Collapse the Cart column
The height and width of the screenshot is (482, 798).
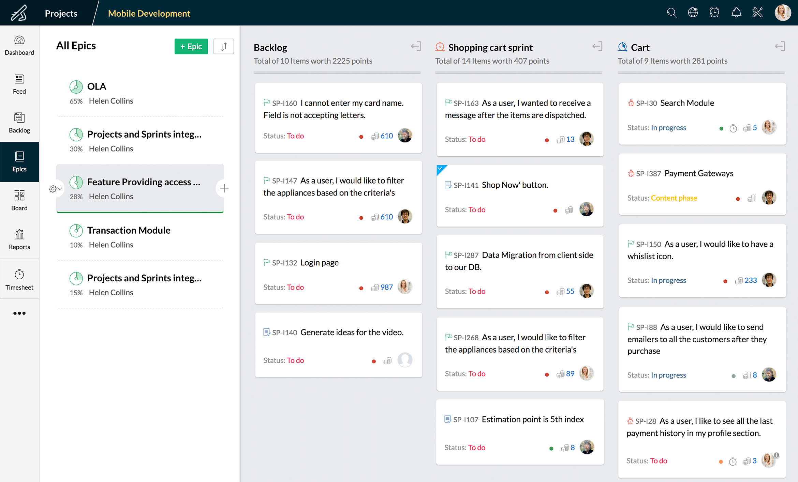click(x=780, y=46)
